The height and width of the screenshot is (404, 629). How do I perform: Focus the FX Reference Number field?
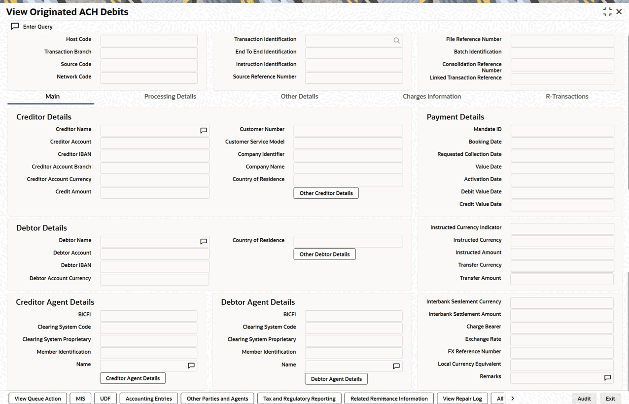tap(562, 353)
